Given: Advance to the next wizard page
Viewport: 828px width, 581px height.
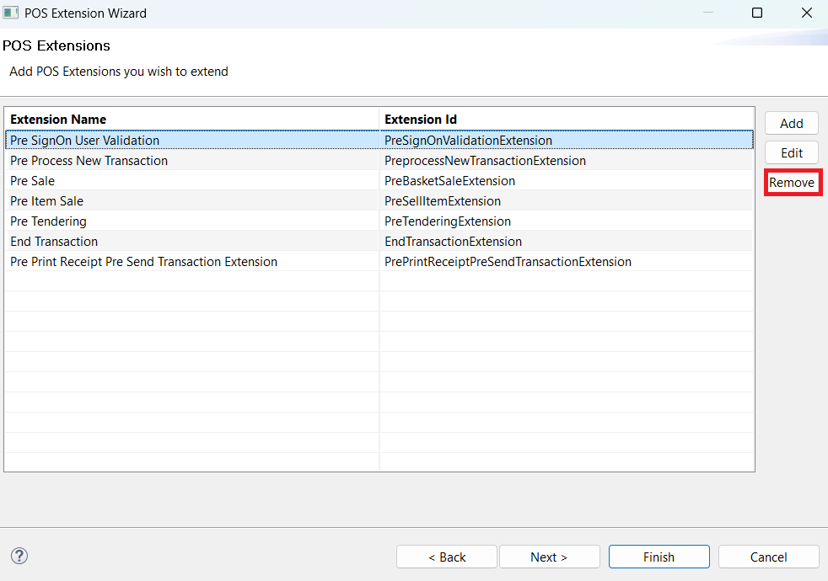Looking at the screenshot, I should click(549, 557).
